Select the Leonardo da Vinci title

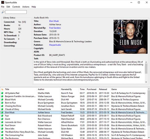(x=13, y=122)
